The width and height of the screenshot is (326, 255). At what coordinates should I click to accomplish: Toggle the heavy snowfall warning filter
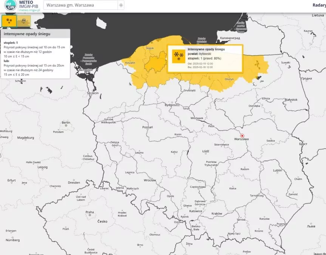(9, 21)
